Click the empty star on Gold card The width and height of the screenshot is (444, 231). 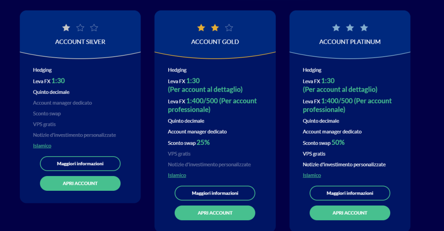pyautogui.click(x=229, y=28)
